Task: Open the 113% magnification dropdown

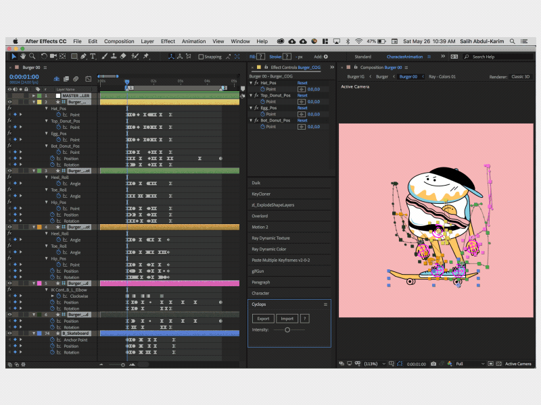Action: click(375, 363)
